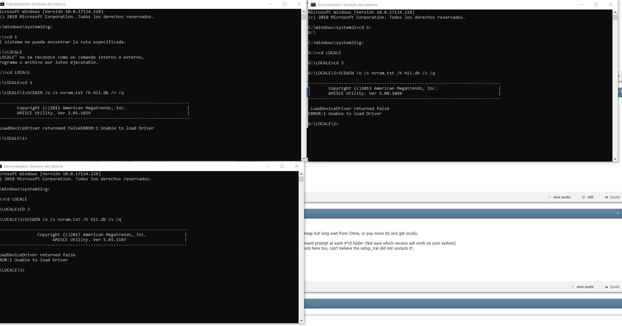Click the gear icon next to edit
This screenshot has width=622, height=326.
[583, 197]
